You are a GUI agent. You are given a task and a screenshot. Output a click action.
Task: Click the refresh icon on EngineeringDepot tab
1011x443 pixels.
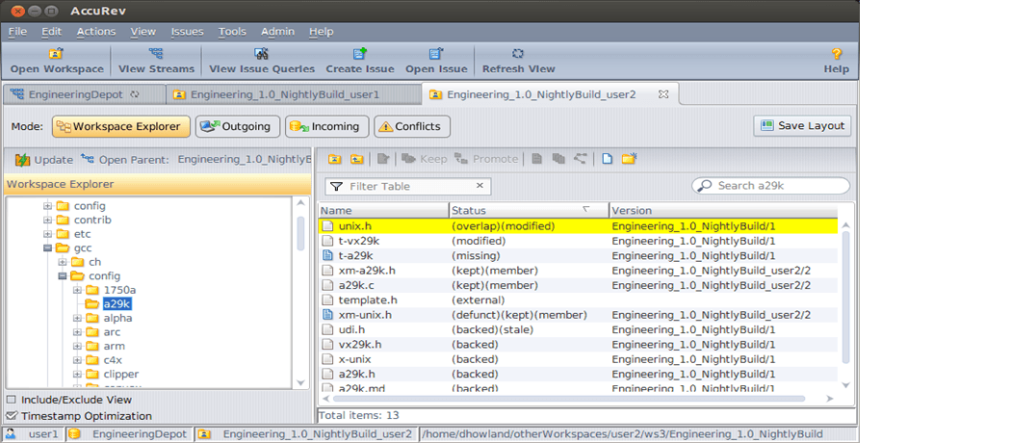(134, 94)
